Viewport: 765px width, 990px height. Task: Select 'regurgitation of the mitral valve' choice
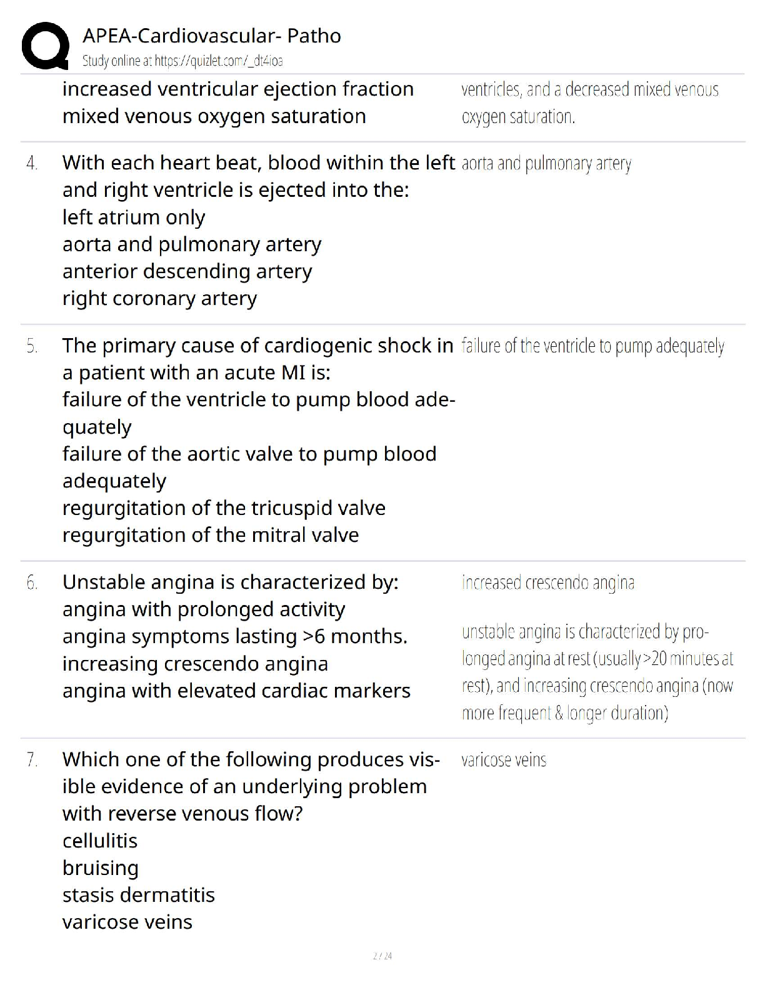[x=211, y=535]
